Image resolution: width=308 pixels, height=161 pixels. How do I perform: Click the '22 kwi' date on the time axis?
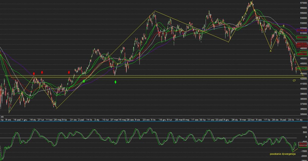pos(252,120)
